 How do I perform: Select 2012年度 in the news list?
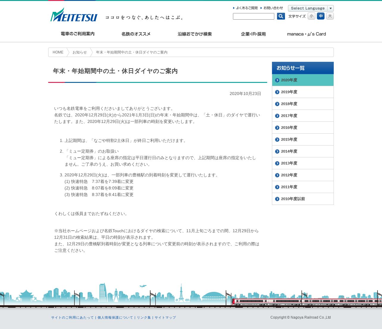tap(303, 175)
